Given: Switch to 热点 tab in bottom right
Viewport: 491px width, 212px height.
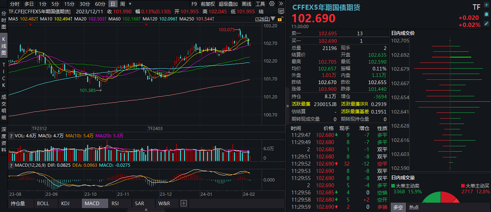Looking at the screenshot, I should click(x=414, y=207).
